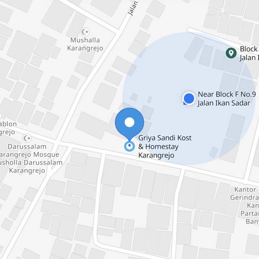Viewport: 259px width, 259px height.
Task: Click the Kantor Gerindra place label
Action: [x=245, y=193]
